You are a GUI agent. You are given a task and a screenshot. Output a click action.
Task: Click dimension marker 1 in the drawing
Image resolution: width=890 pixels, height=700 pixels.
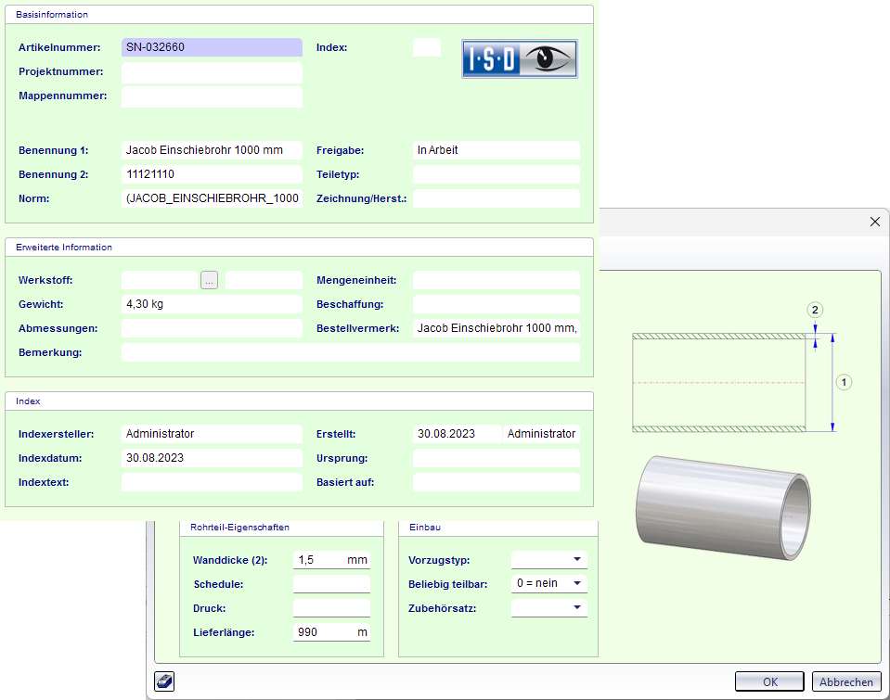(844, 382)
